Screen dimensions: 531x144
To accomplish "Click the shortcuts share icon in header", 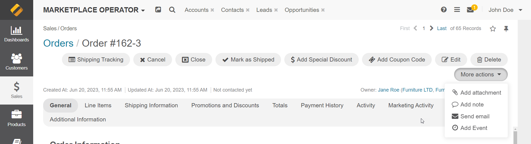I will pos(158,10).
